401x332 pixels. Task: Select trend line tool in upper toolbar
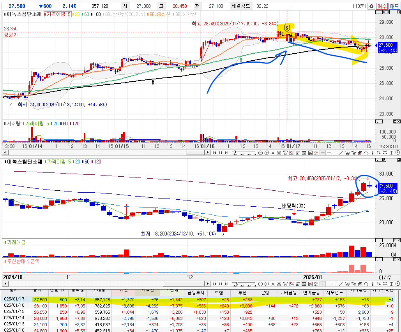[x=341, y=153]
